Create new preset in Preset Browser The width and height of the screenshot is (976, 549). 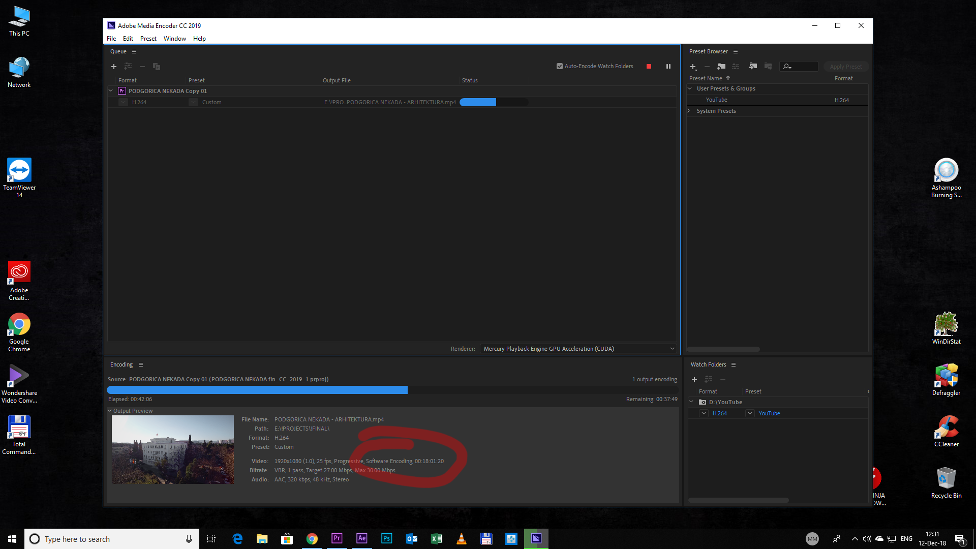click(693, 67)
